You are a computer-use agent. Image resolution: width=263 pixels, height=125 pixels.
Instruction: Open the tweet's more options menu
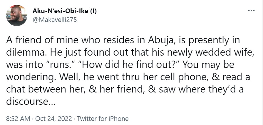pyautogui.click(x=251, y=11)
